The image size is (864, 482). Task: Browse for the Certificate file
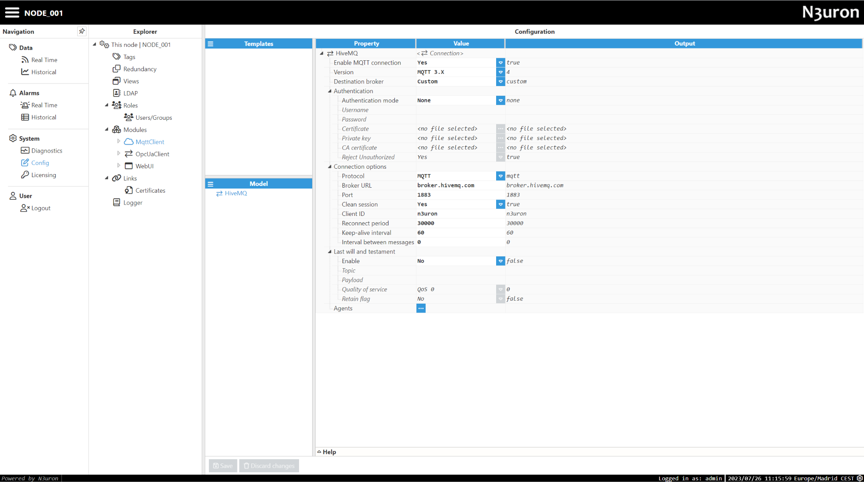(500, 129)
